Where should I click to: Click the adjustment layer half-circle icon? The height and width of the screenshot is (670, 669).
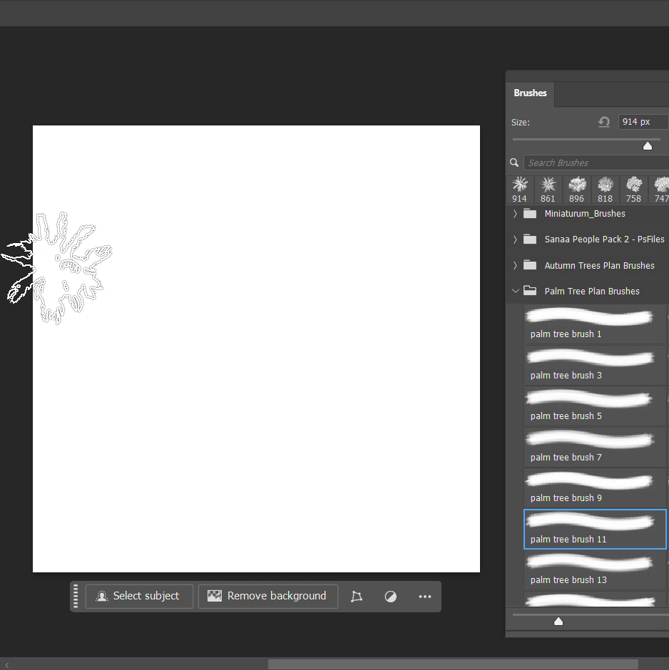391,597
